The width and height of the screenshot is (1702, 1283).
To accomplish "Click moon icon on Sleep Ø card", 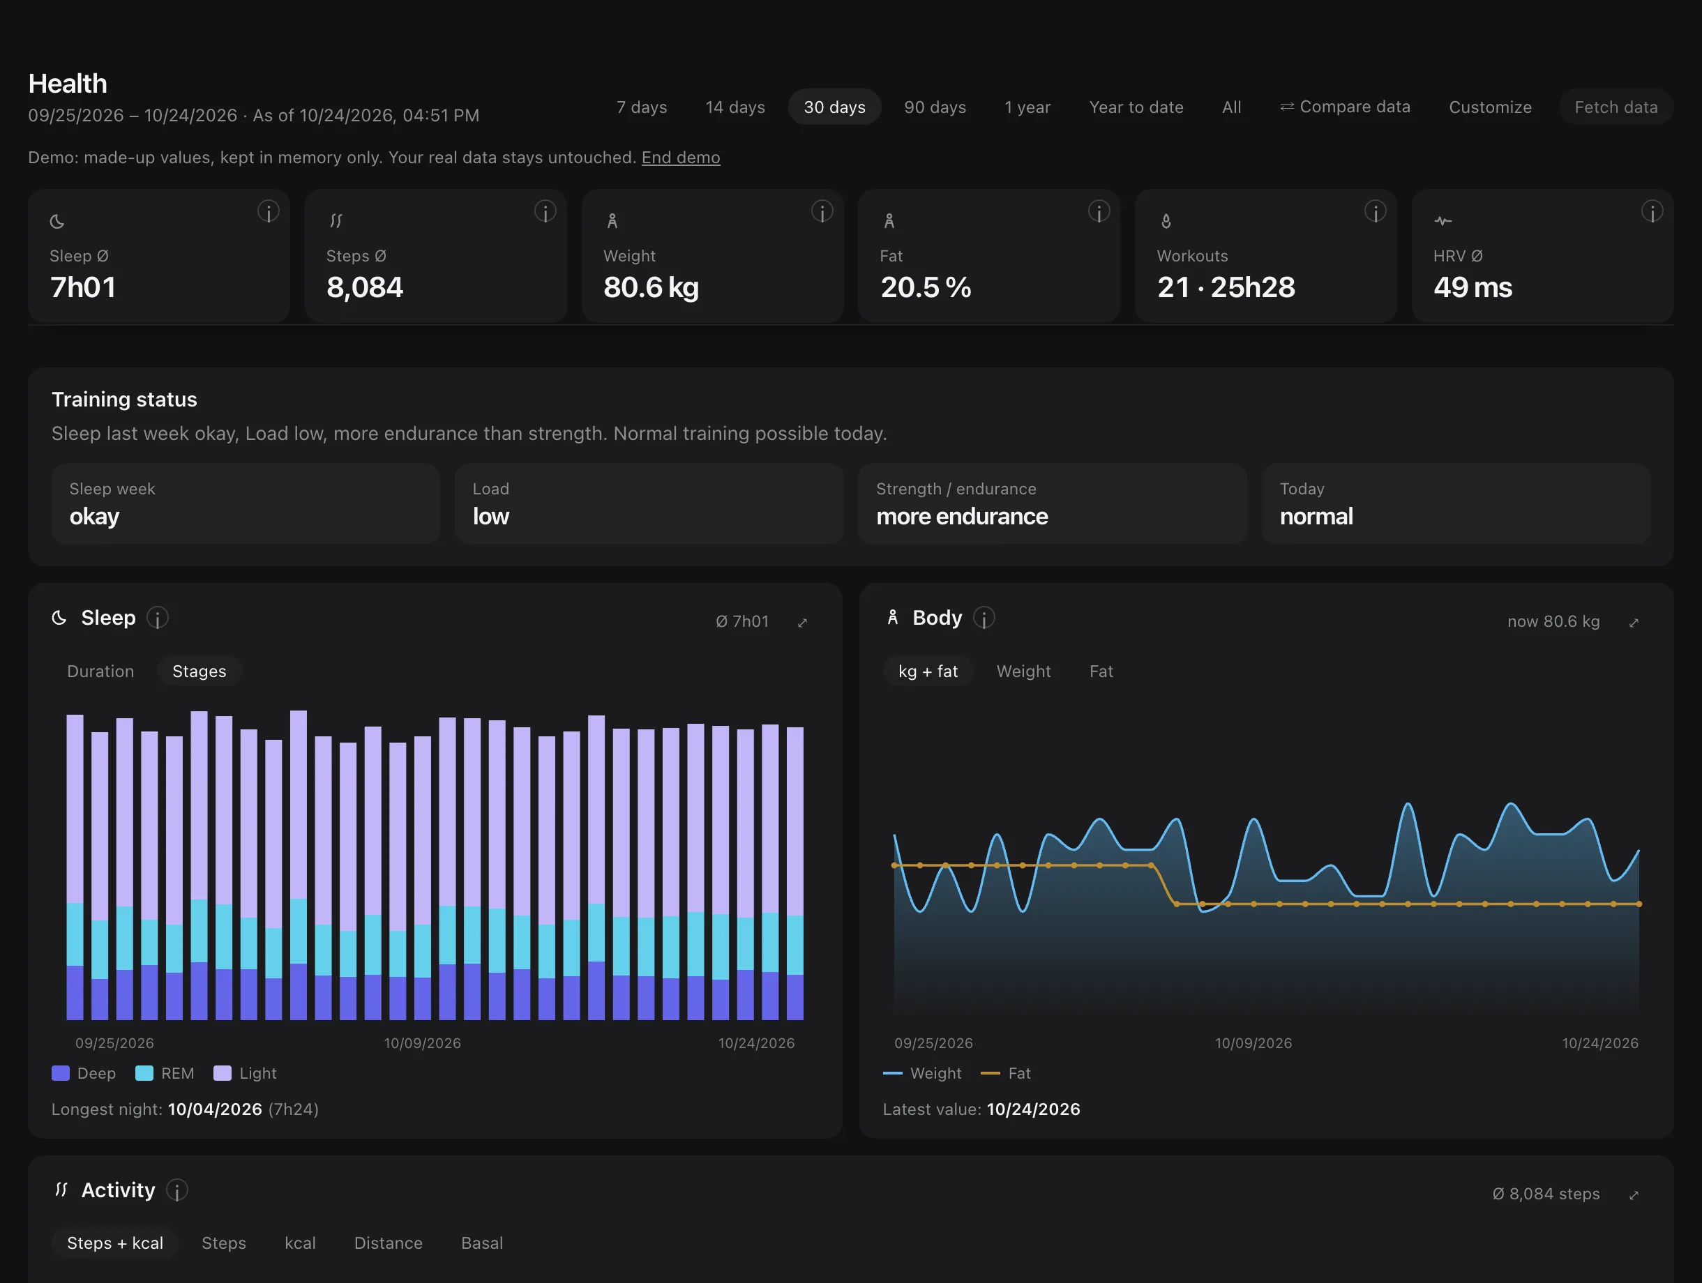I will pyautogui.click(x=57, y=222).
